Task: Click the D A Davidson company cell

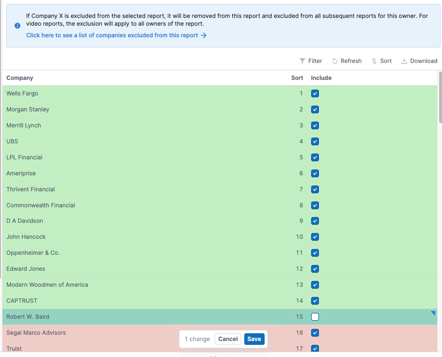Action: pos(25,221)
